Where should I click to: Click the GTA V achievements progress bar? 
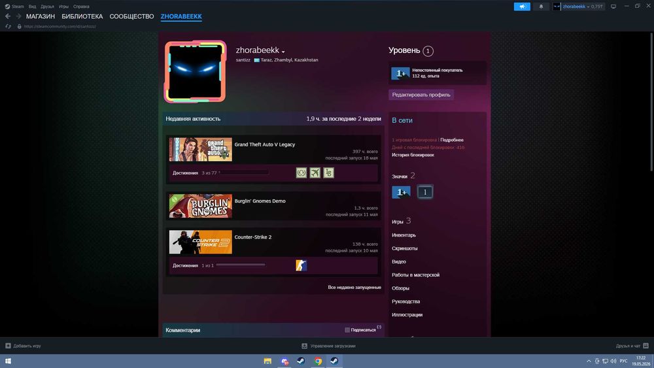[244, 173]
